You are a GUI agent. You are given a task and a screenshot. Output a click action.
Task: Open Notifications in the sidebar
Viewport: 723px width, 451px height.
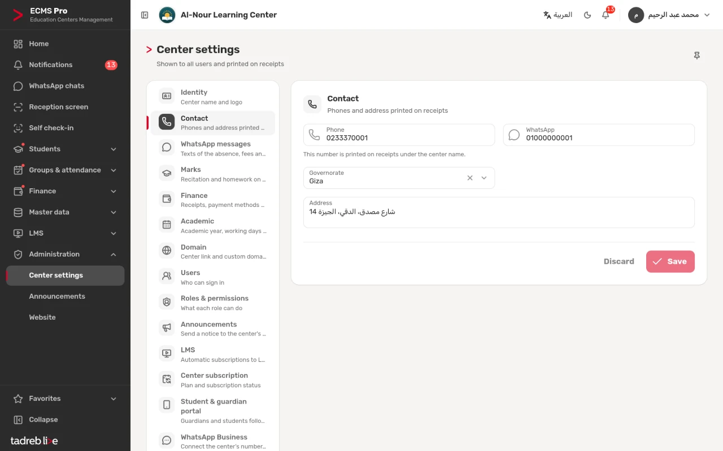click(x=65, y=65)
